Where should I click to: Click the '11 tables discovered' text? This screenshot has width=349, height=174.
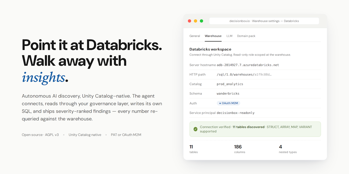click(248, 127)
